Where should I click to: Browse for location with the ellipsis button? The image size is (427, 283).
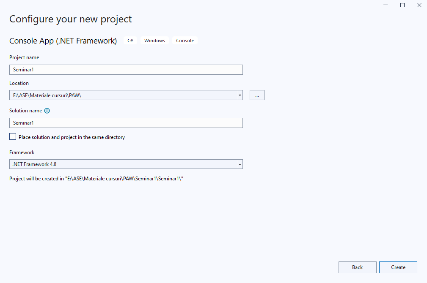(257, 95)
